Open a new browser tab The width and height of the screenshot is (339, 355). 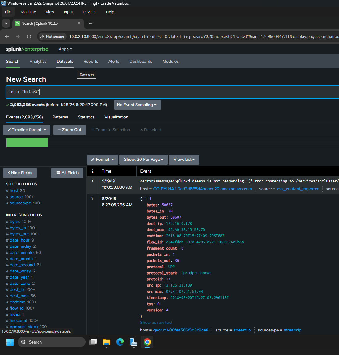[x=90, y=23]
